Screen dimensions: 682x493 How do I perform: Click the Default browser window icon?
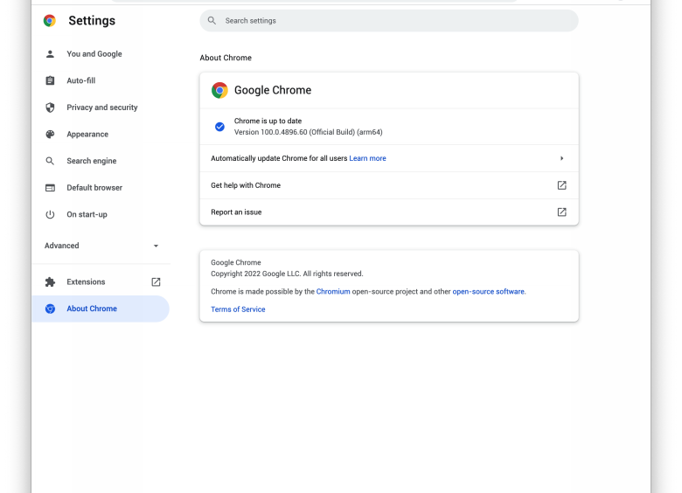click(50, 188)
